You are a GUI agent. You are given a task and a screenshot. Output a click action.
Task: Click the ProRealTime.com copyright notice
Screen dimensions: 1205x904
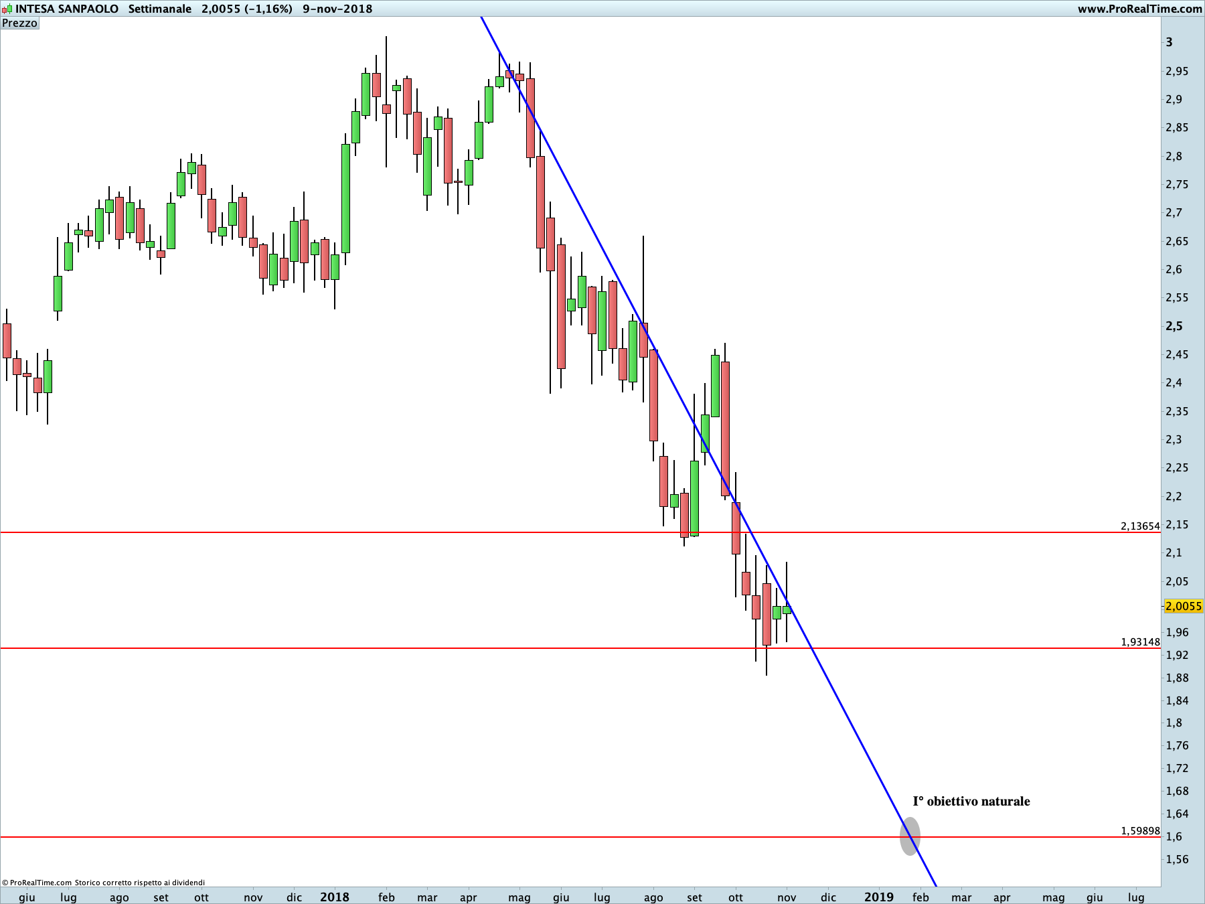click(x=104, y=883)
